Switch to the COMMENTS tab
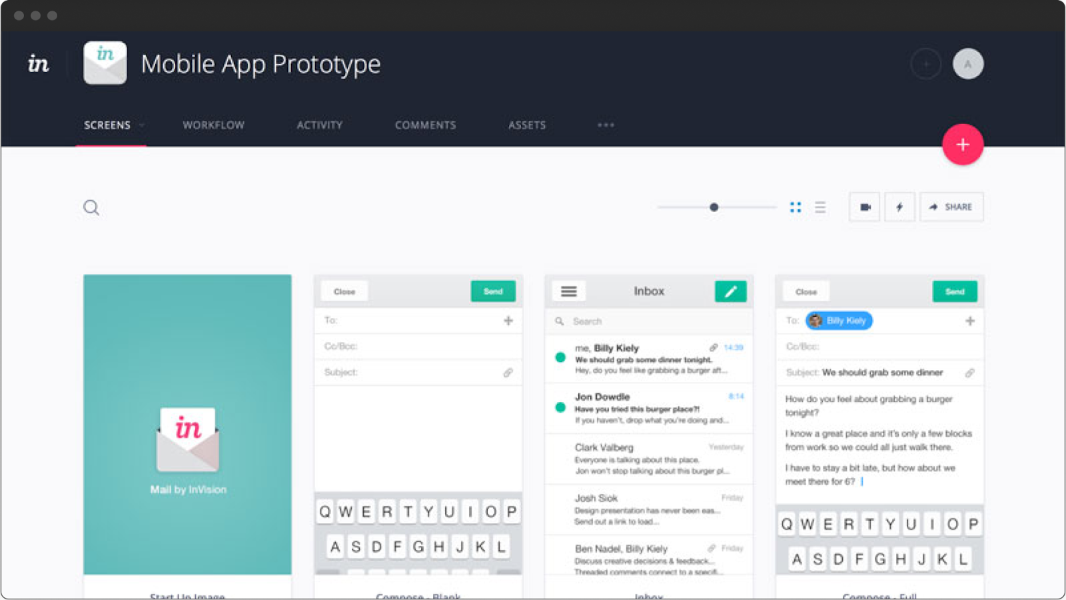This screenshot has height=600, width=1066. coord(426,125)
